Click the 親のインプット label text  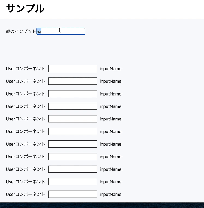point(21,31)
